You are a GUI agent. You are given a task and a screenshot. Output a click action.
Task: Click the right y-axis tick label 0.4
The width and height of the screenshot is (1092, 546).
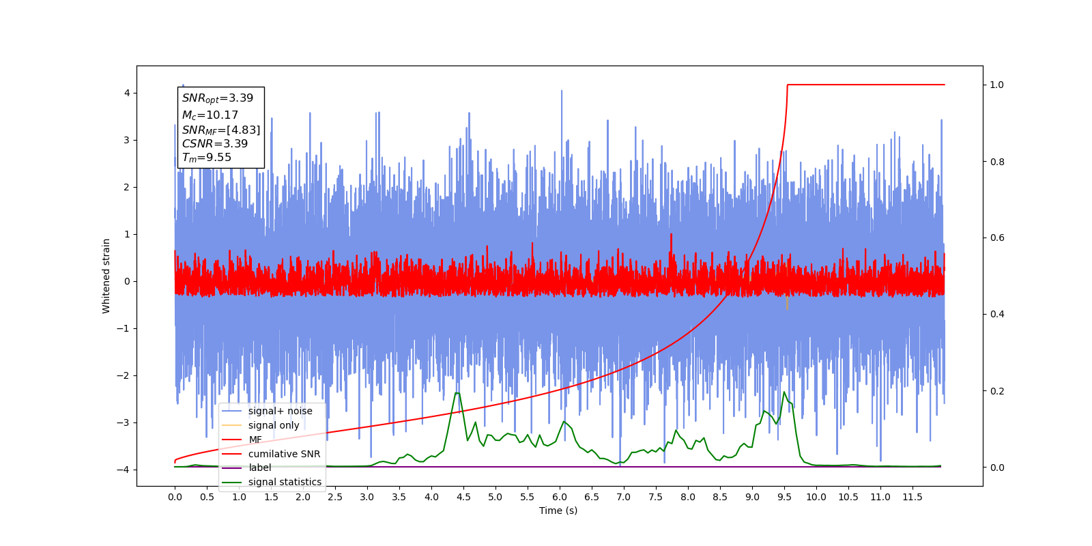click(x=997, y=315)
